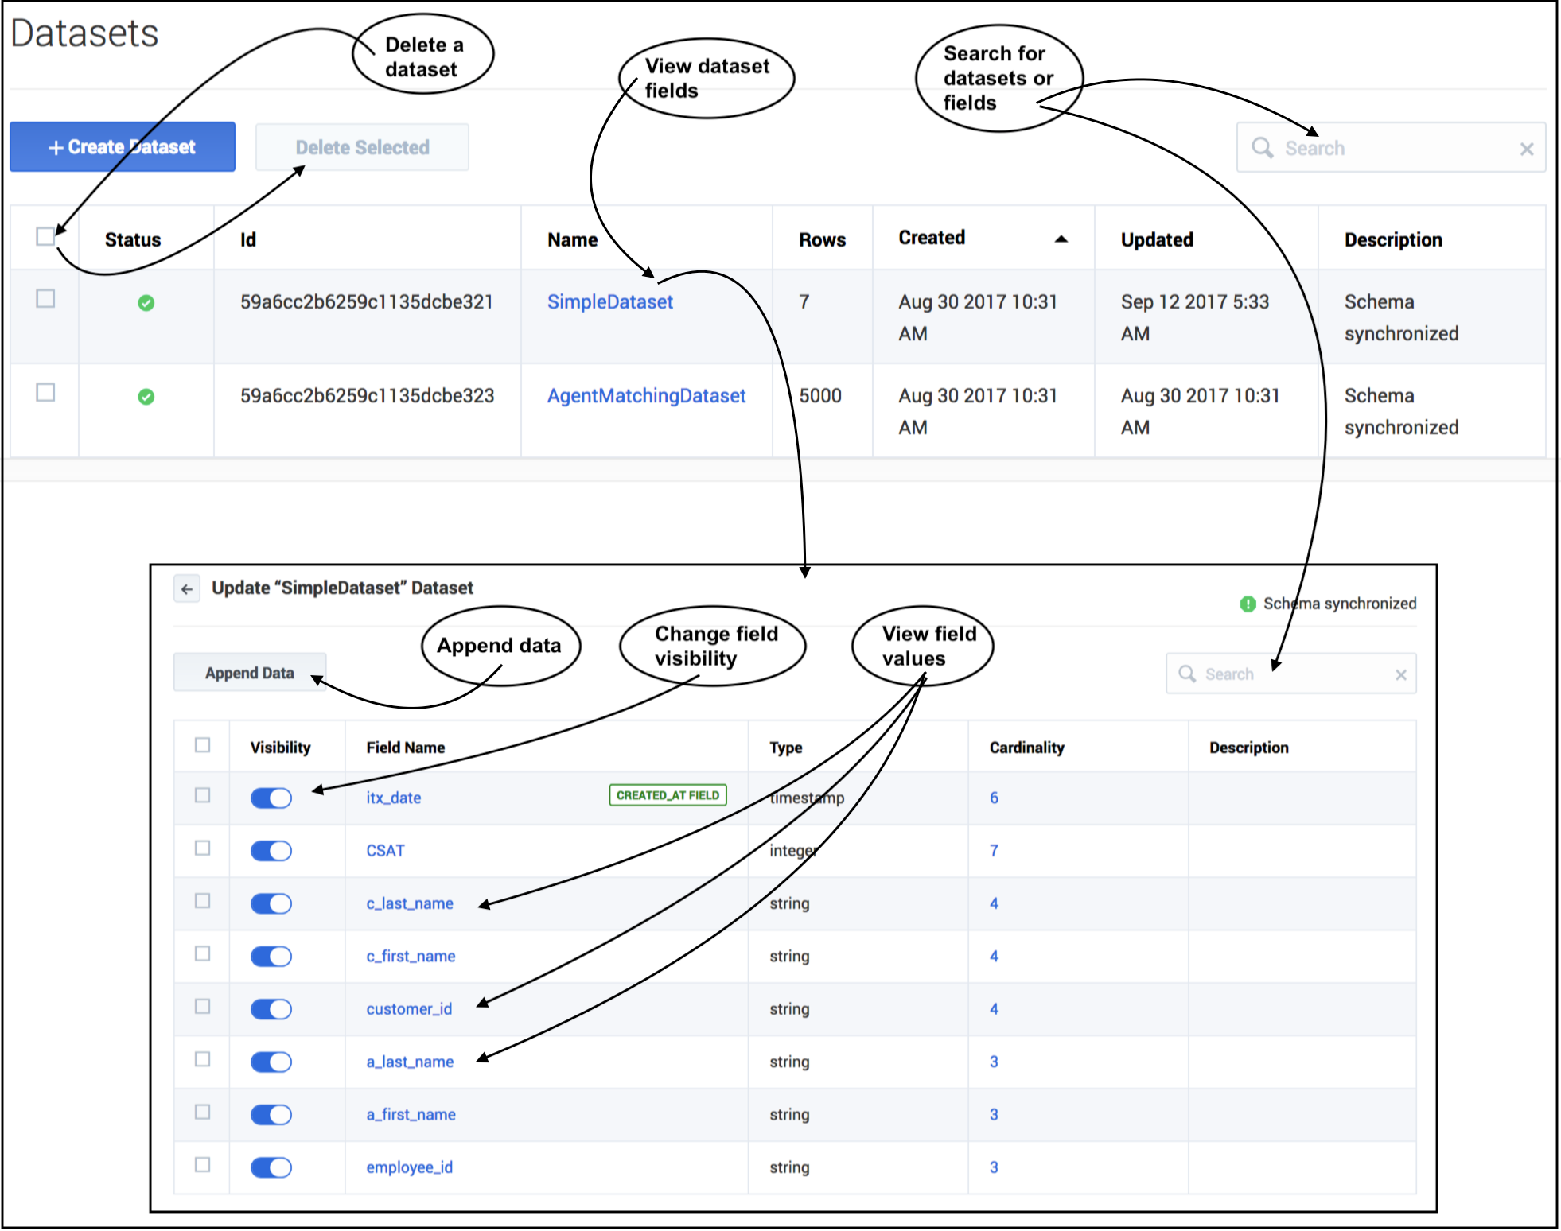Click the Append Data button
This screenshot has width=1561, height=1231.
click(x=249, y=673)
